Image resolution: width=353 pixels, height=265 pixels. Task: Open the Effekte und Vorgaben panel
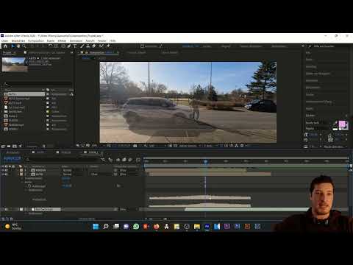318,74
